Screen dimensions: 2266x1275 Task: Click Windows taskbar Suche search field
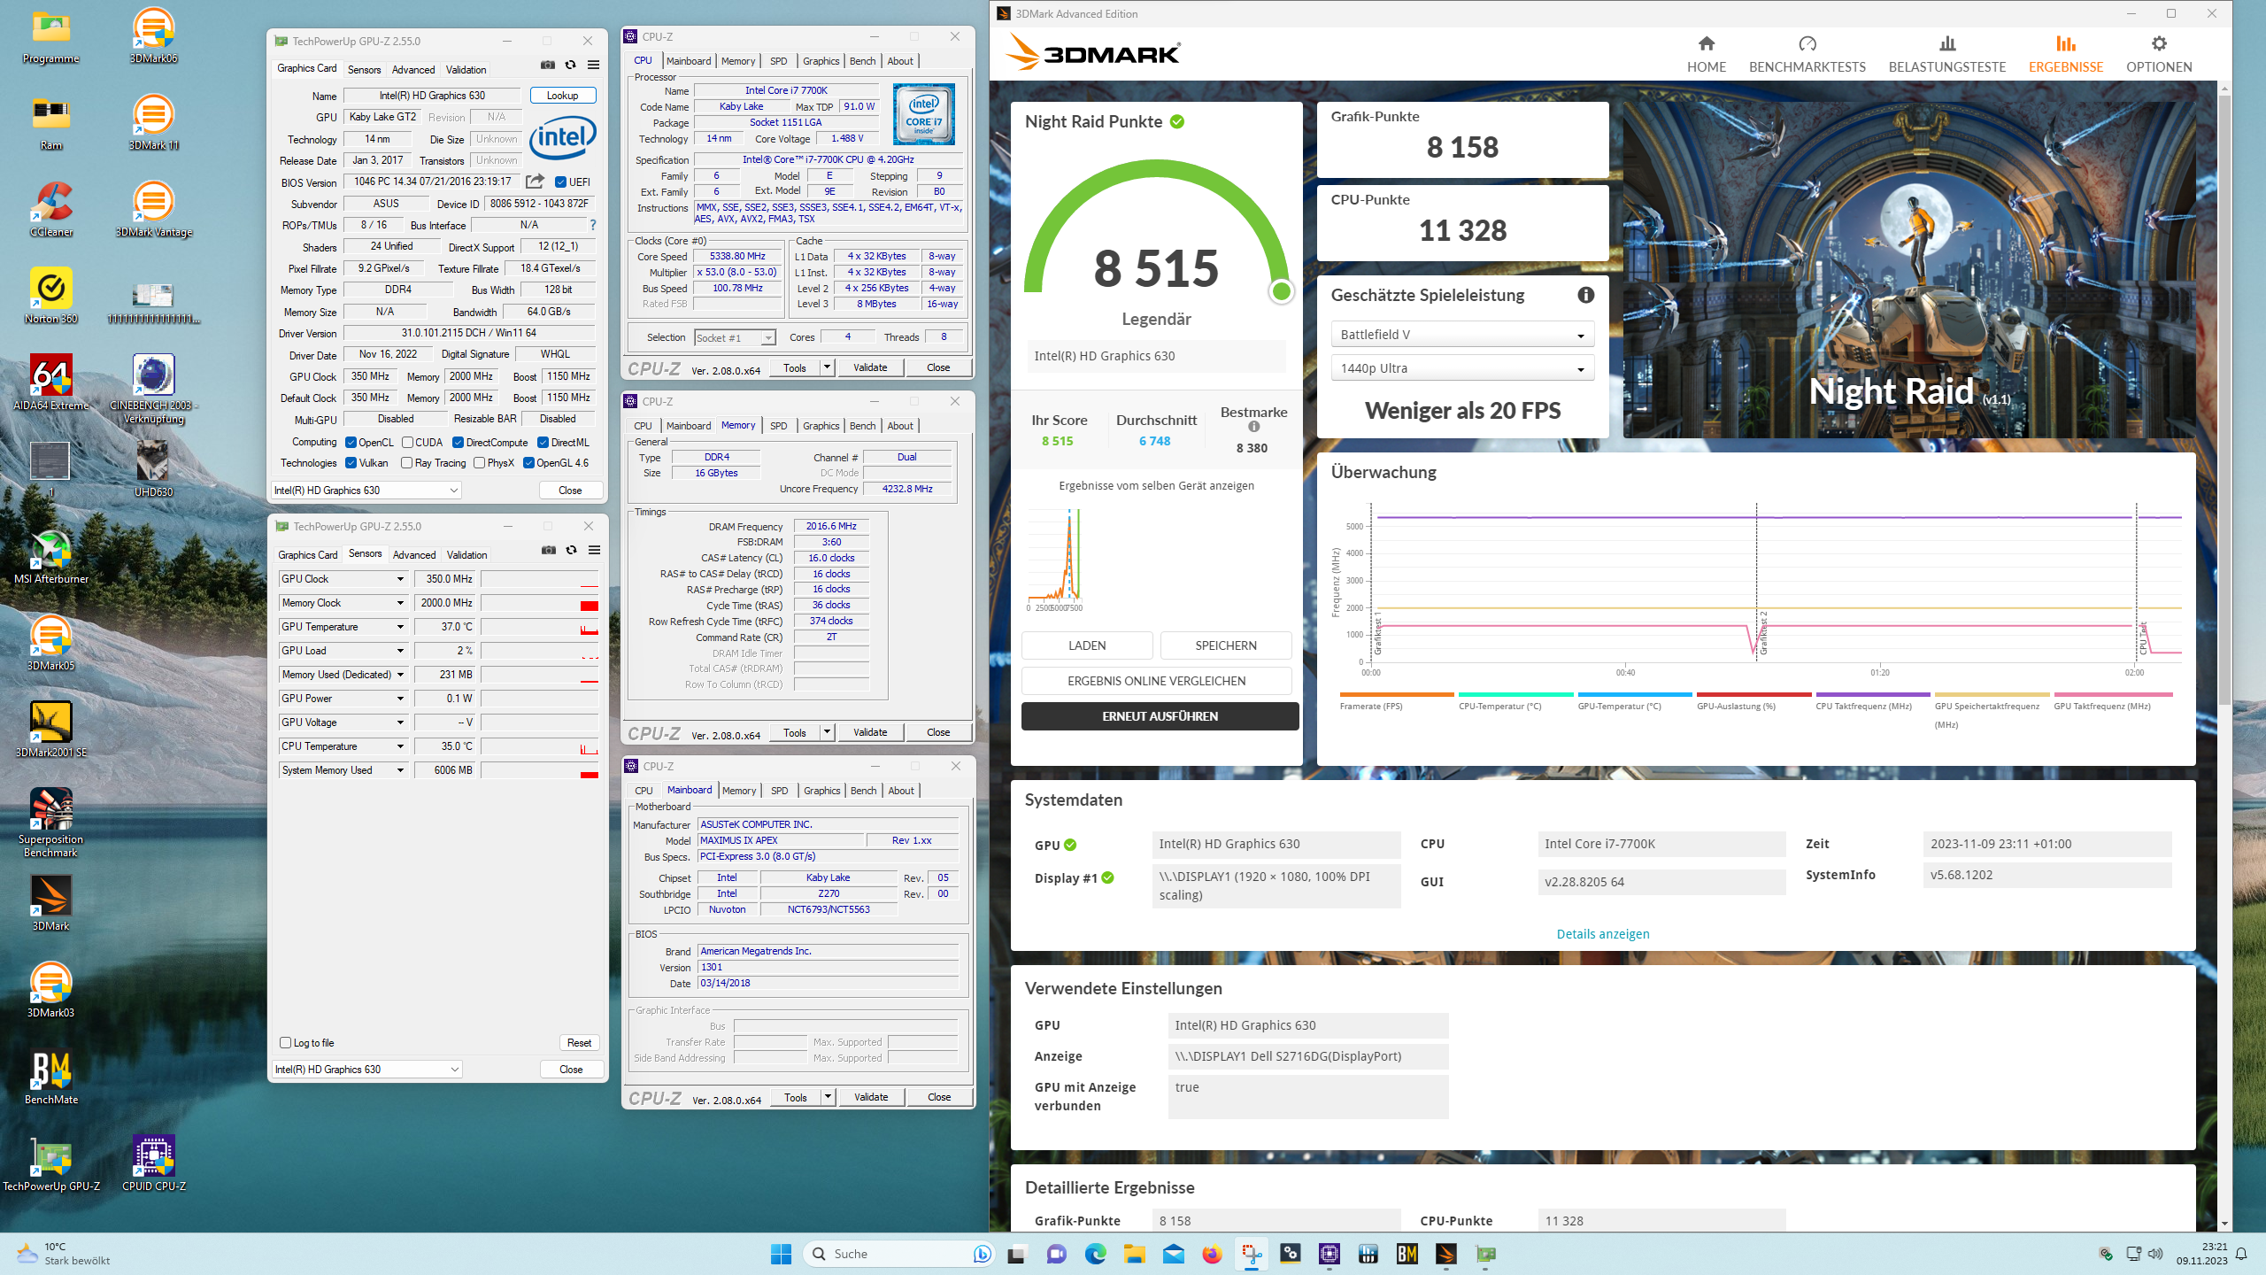point(898,1254)
